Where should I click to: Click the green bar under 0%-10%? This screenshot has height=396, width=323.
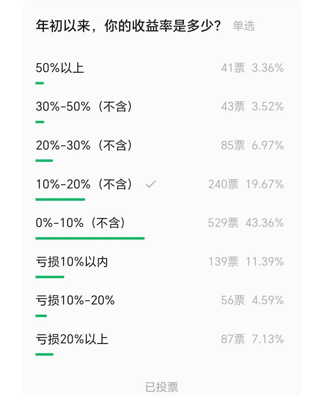pyautogui.click(x=90, y=238)
